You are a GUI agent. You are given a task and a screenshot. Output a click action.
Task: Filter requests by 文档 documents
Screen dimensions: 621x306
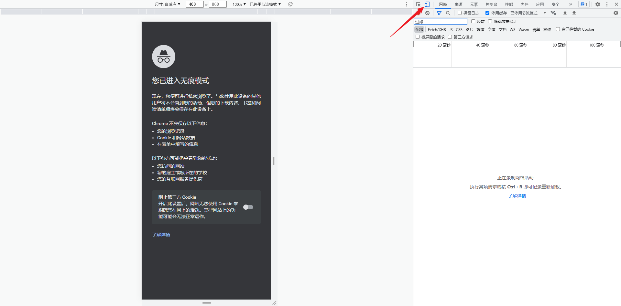click(x=502, y=29)
